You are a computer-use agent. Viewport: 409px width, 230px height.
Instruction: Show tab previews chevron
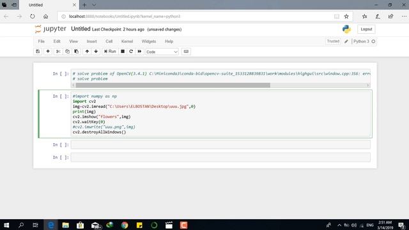(94, 5)
